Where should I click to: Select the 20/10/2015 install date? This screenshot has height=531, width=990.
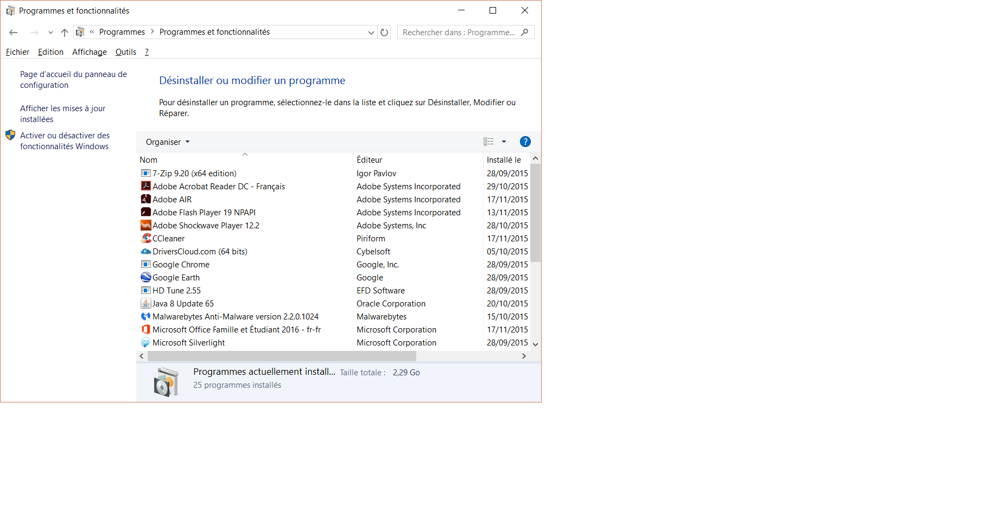507,304
